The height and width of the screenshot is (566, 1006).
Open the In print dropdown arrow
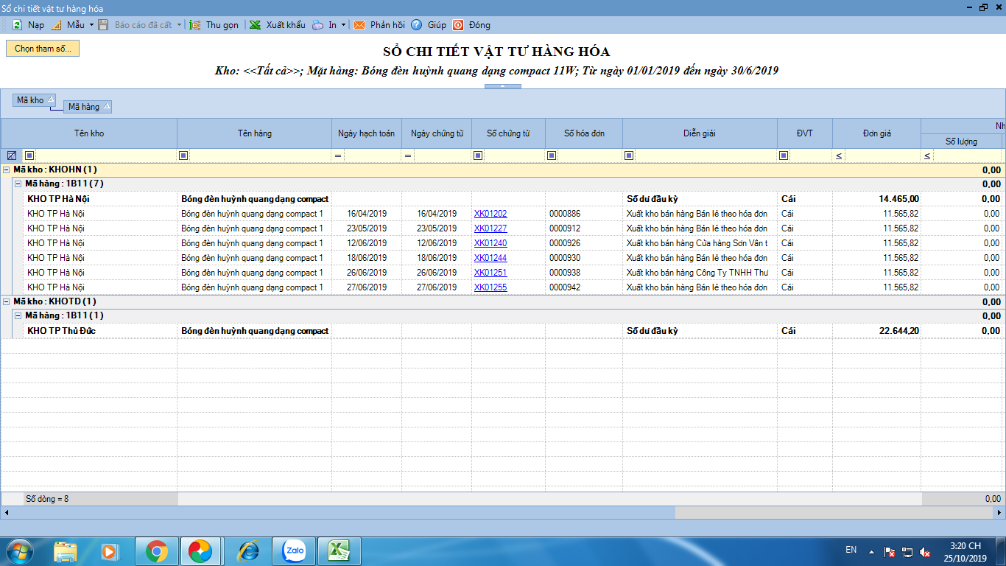point(344,25)
